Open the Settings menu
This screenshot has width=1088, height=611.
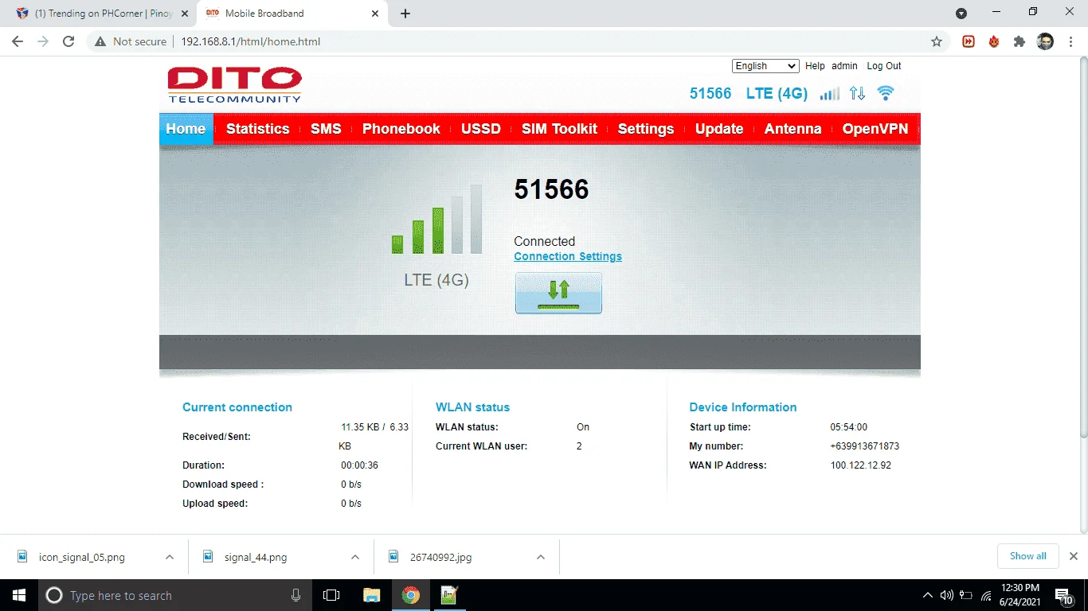646,129
